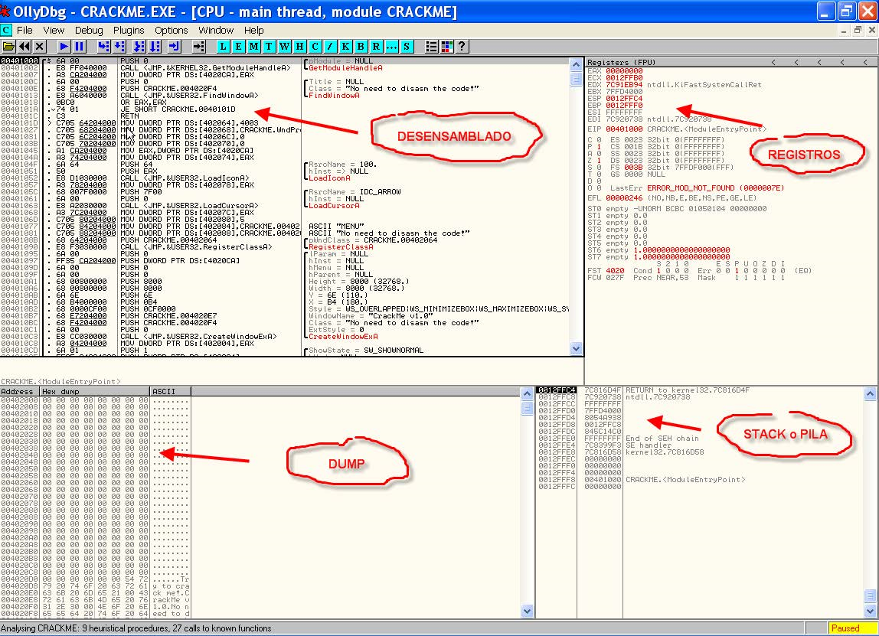Click the stack pane's scroll-down arrow
879x636 pixels.
pos(870,612)
